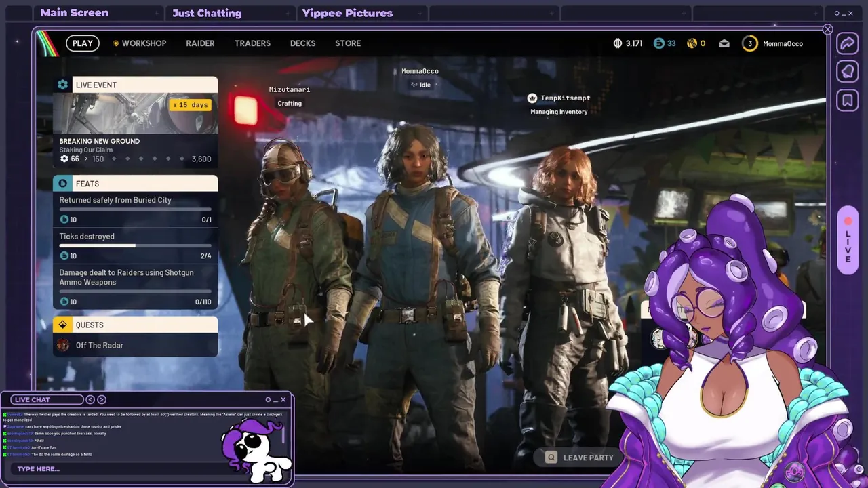
Task: Open the PLAY menu tab
Action: click(x=83, y=43)
